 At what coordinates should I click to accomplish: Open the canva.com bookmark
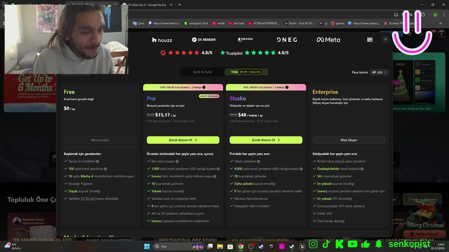click(x=364, y=23)
